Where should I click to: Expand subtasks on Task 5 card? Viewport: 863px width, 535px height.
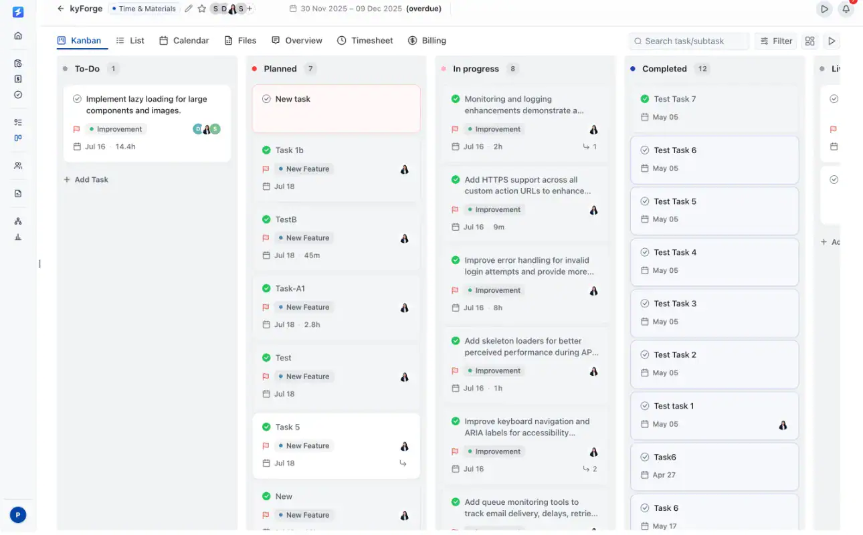pyautogui.click(x=403, y=463)
